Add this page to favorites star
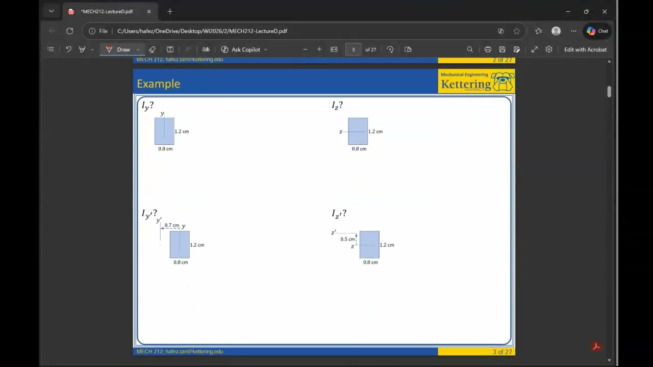 click(x=516, y=31)
